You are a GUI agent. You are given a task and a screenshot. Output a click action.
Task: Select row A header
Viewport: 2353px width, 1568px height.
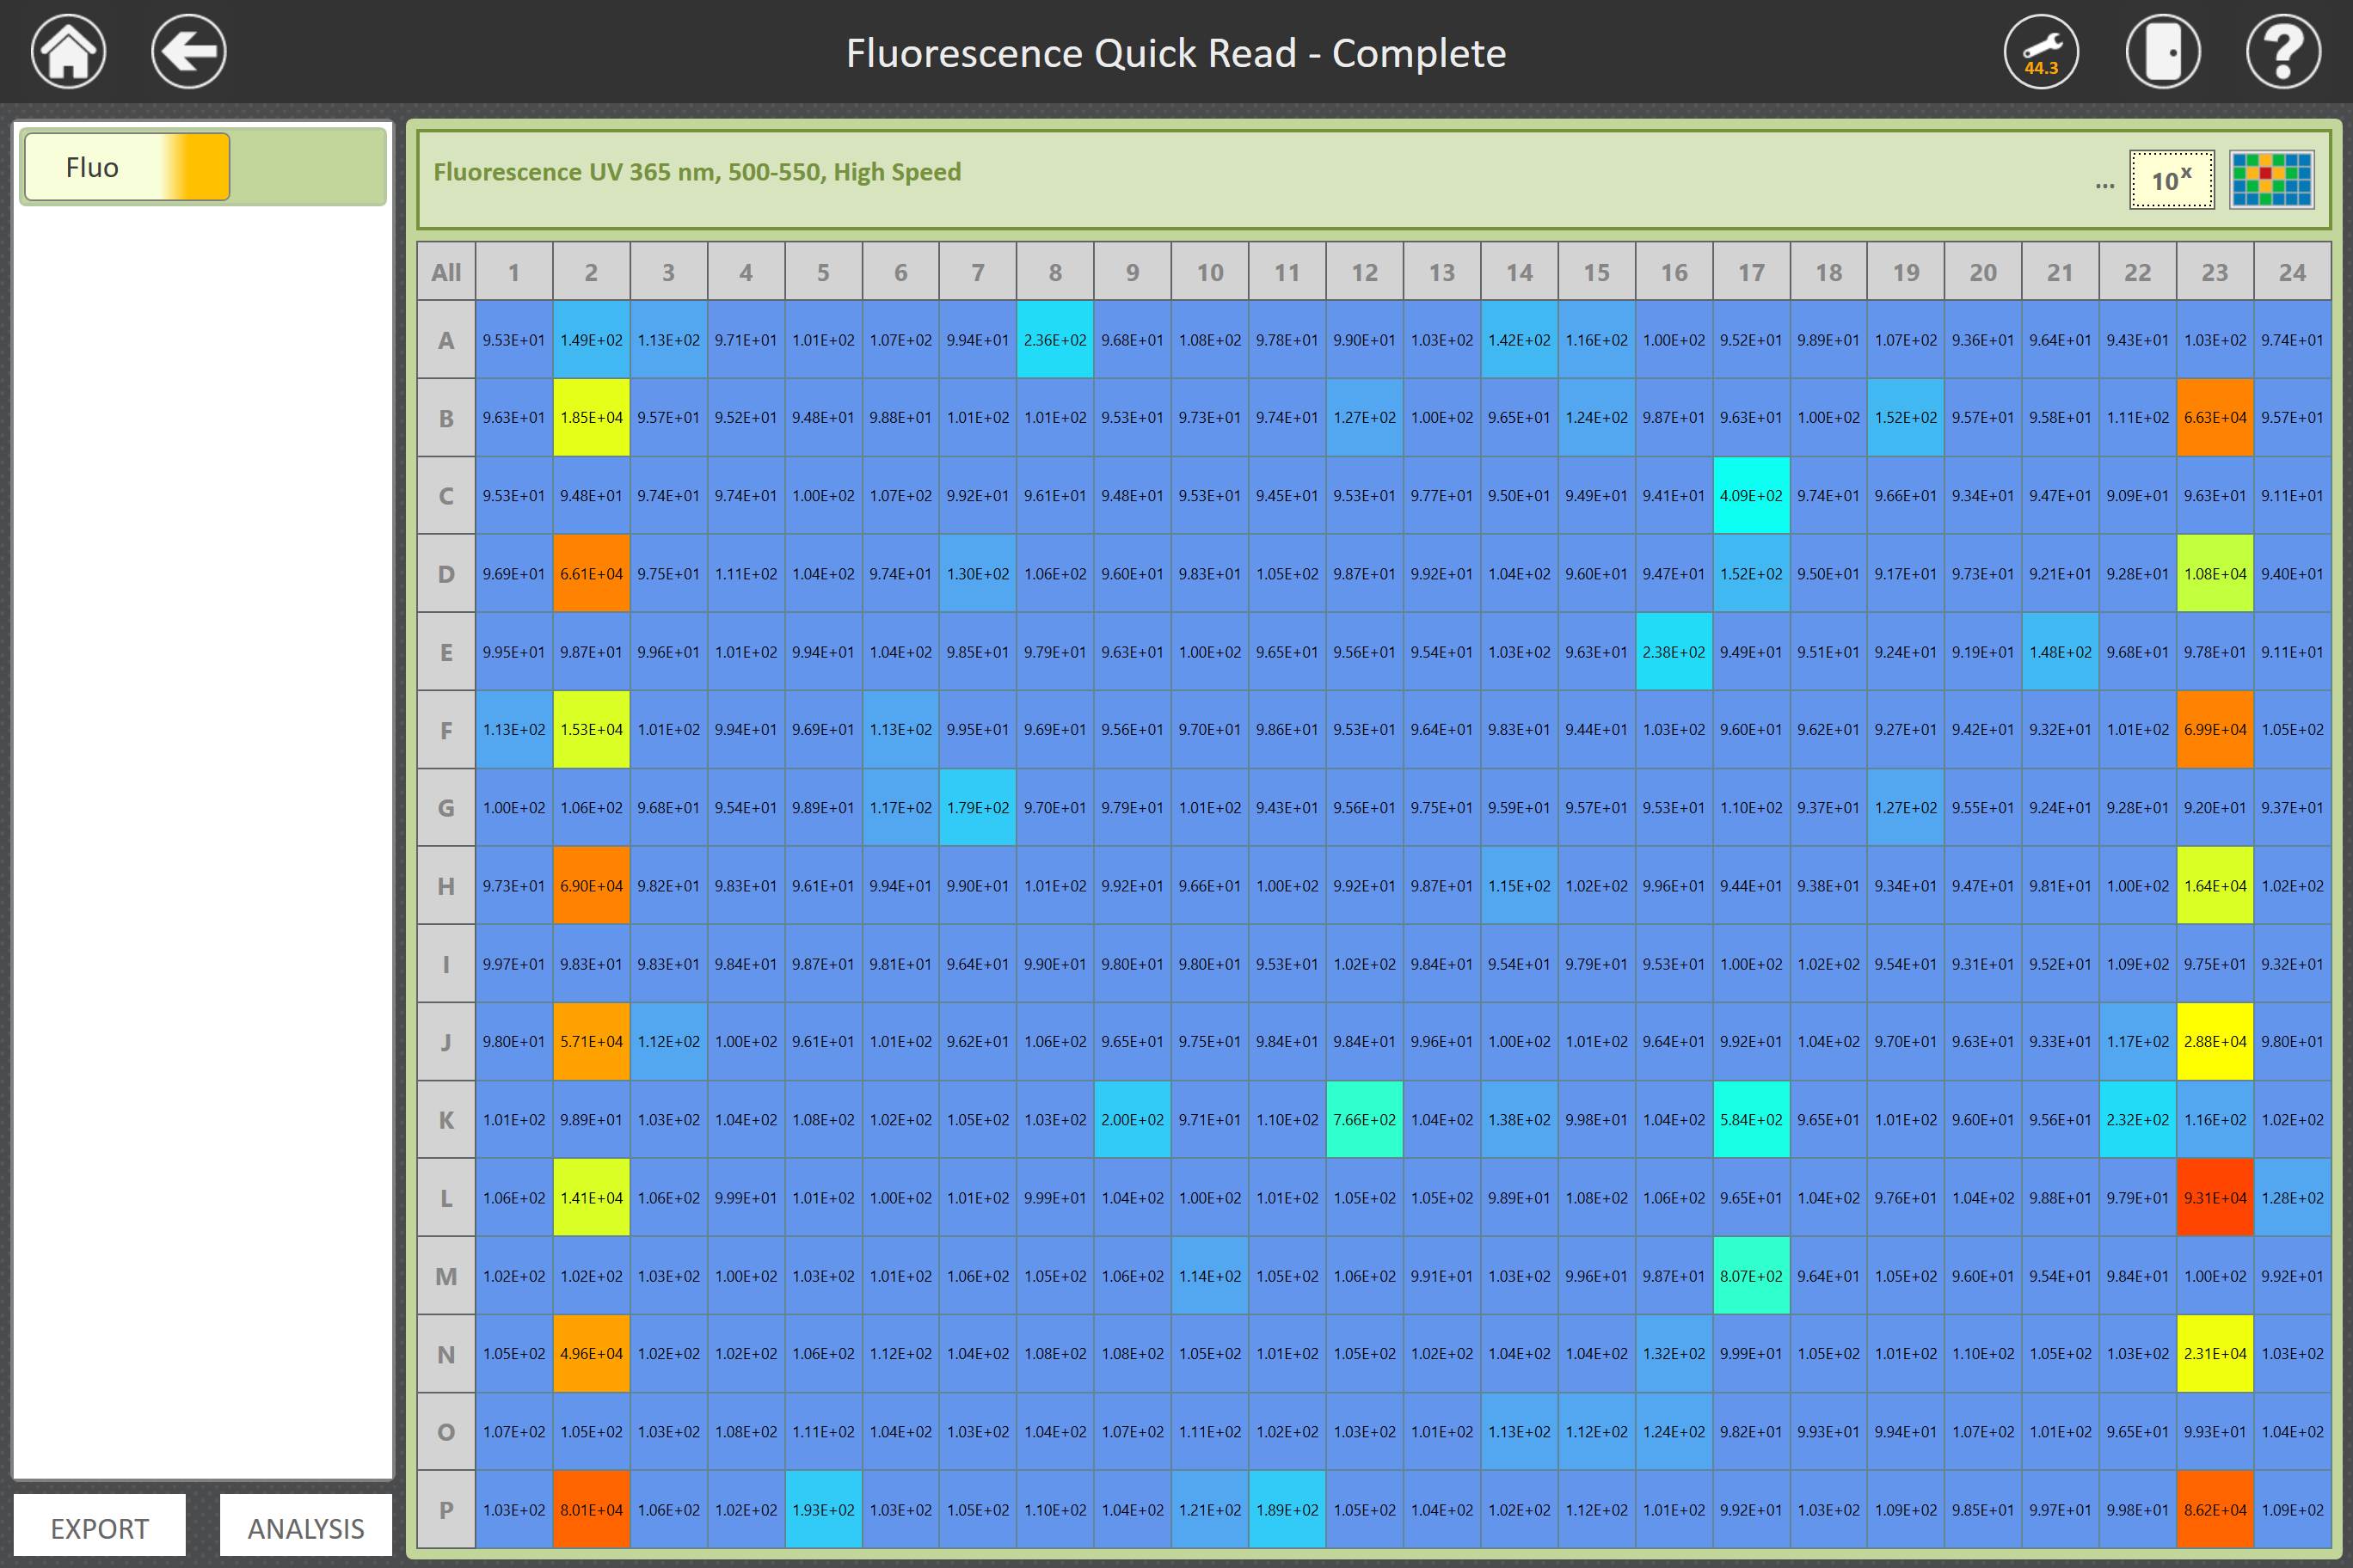[x=445, y=340]
